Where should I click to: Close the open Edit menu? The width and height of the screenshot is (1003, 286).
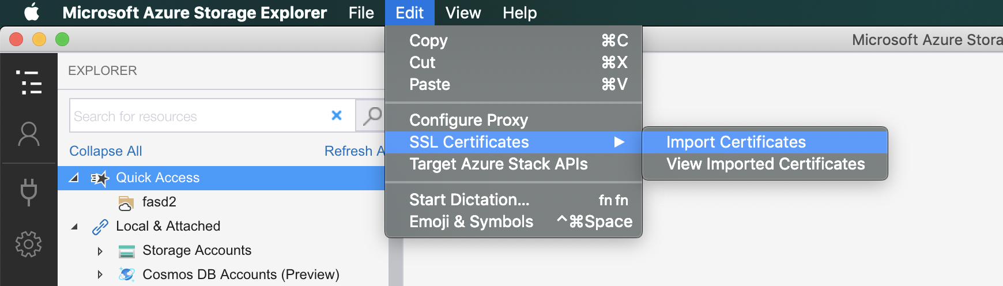pyautogui.click(x=409, y=13)
